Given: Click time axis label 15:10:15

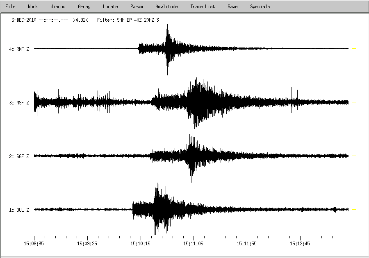Looking at the screenshot, I should [x=140, y=243].
